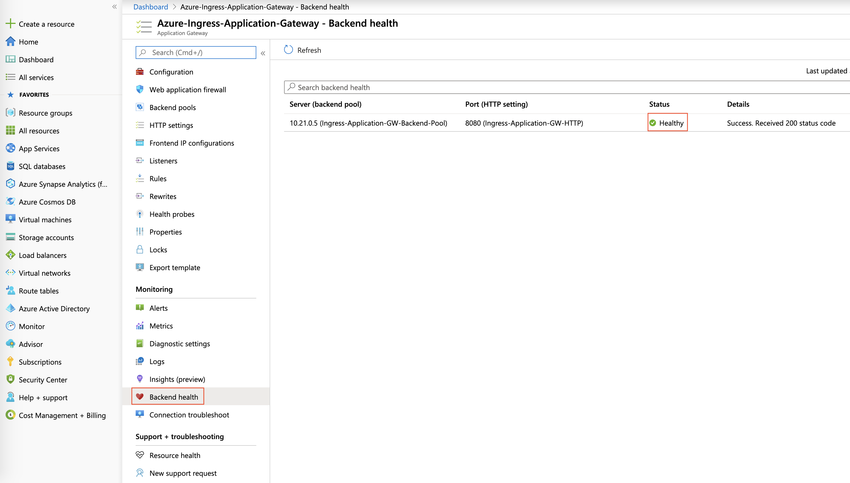Open the Logs viewer
This screenshot has width=850, height=483.
[156, 361]
